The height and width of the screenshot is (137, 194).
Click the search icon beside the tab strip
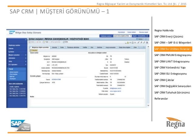pyautogui.click(x=144, y=47)
